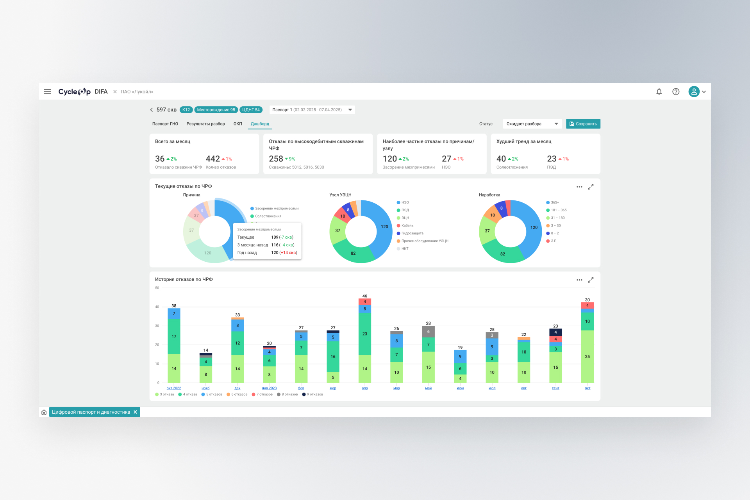Open the help question mark icon
This screenshot has height=500, width=750.
click(x=676, y=92)
